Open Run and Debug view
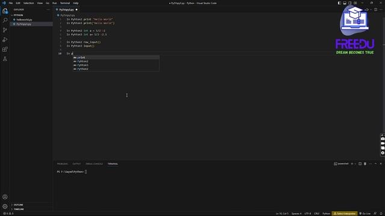Viewport: 385px width, 216px height. [5, 40]
